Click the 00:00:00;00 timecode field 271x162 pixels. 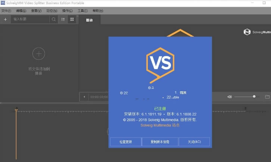tap(99, 97)
